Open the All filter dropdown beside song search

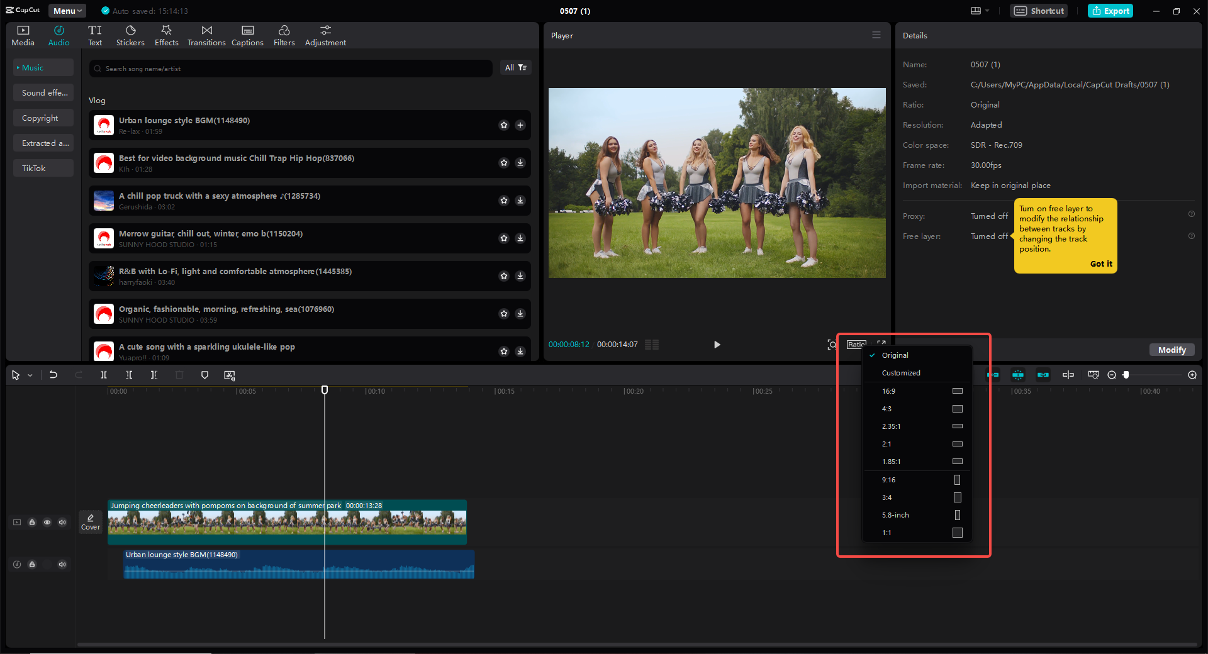pyautogui.click(x=515, y=68)
